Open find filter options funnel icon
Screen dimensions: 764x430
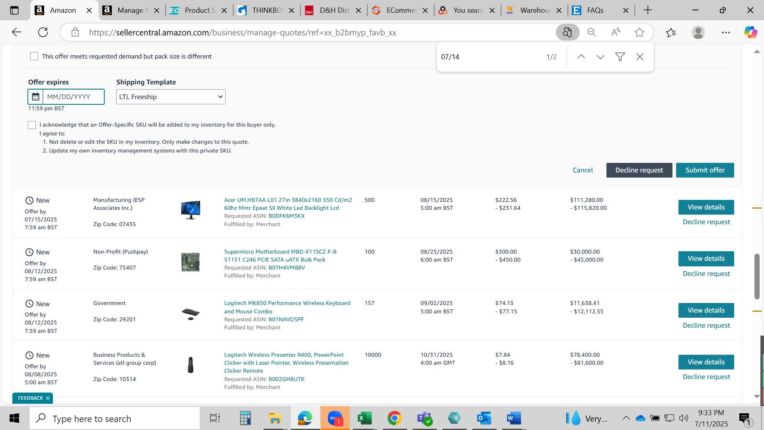tap(620, 57)
